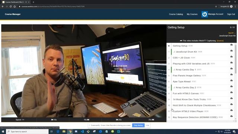The image size is (238, 134).
Task: Play Key Sequence Detection (KONAMI CODE) lesson
Action: pyautogui.click(x=195, y=117)
